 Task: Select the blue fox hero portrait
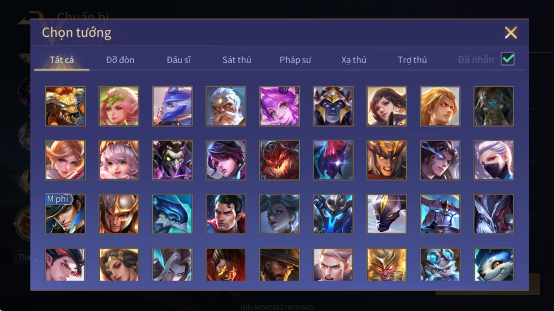[494, 264]
